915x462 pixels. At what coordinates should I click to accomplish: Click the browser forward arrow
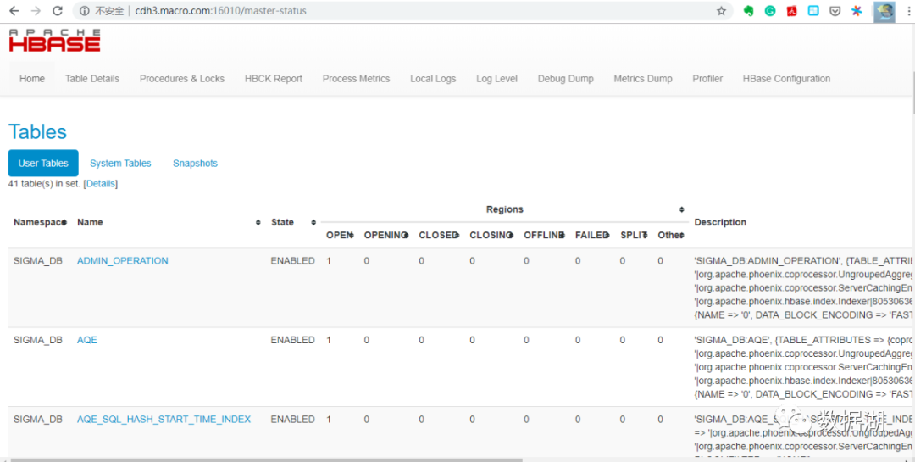pyautogui.click(x=36, y=10)
